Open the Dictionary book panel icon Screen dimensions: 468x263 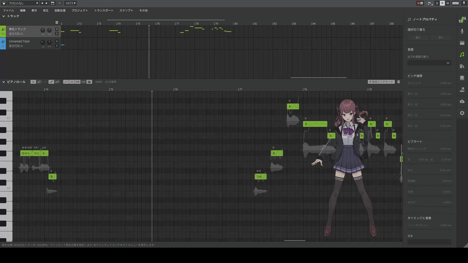[x=462, y=78]
